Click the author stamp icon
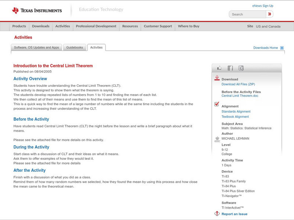 coord(217,139)
